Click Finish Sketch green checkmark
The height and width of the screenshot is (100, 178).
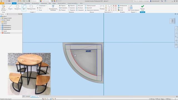[x=142, y=6]
